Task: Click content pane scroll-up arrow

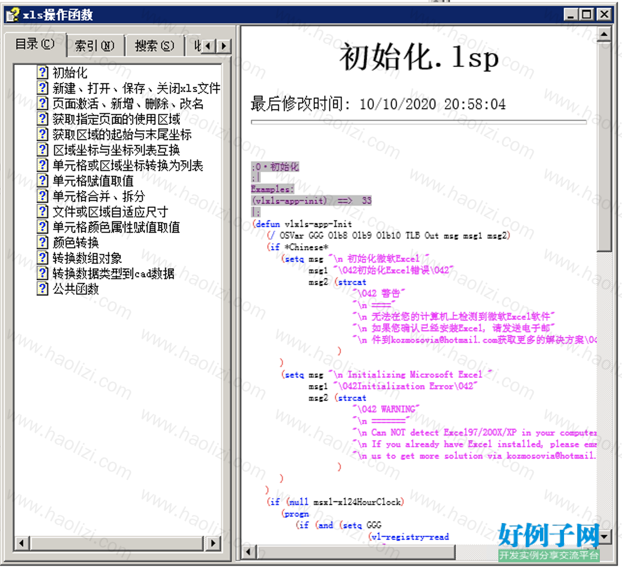Action: (x=604, y=34)
